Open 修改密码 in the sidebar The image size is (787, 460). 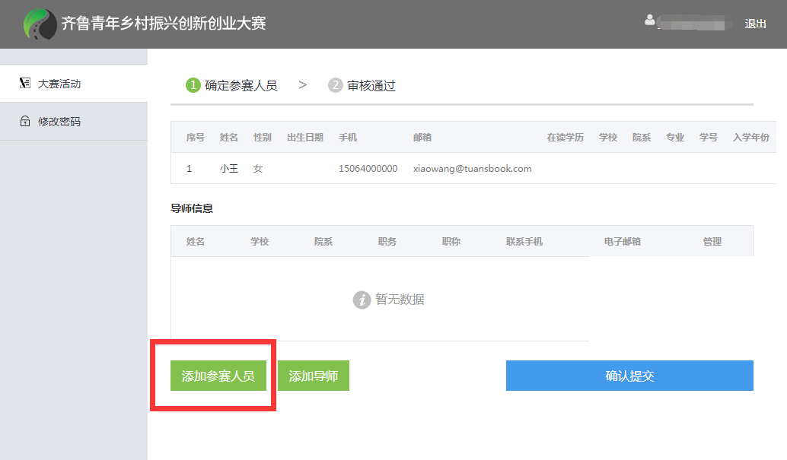pos(59,122)
